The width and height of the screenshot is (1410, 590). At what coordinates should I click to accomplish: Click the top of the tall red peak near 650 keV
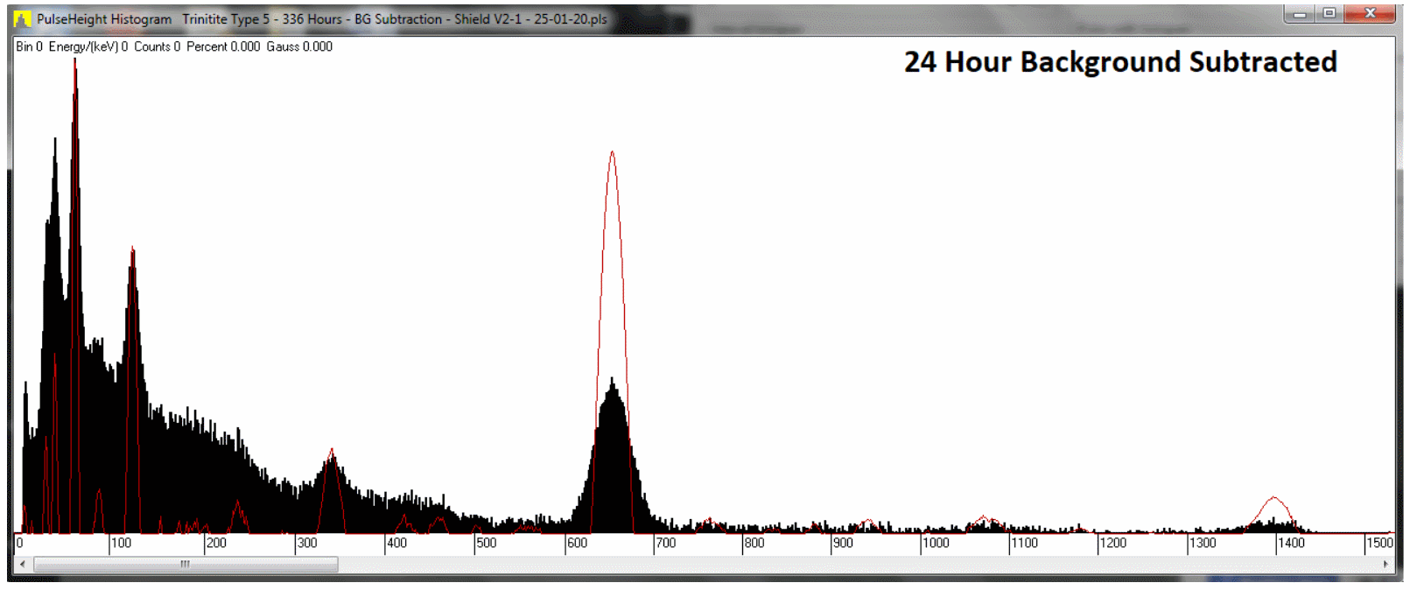[x=612, y=155]
